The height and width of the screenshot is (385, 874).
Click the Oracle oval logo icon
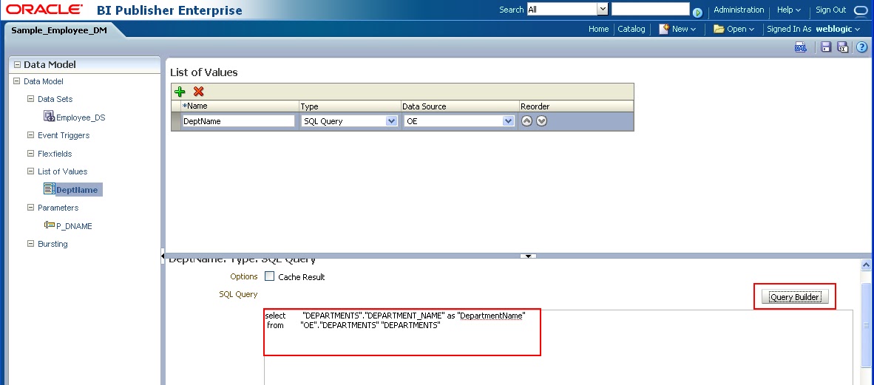[x=861, y=10]
